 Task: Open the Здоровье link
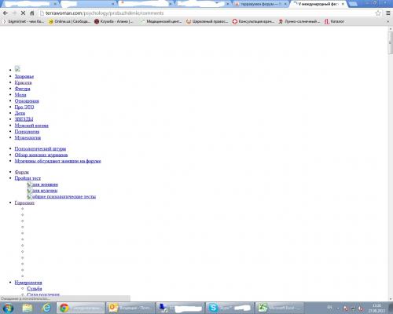[24, 76]
